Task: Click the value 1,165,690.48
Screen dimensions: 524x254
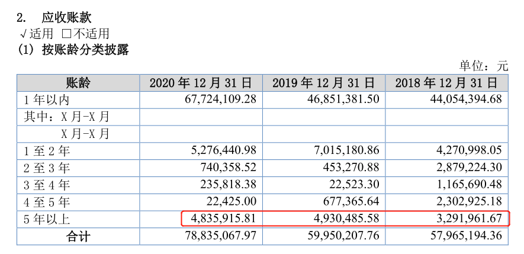Action: tap(470, 184)
